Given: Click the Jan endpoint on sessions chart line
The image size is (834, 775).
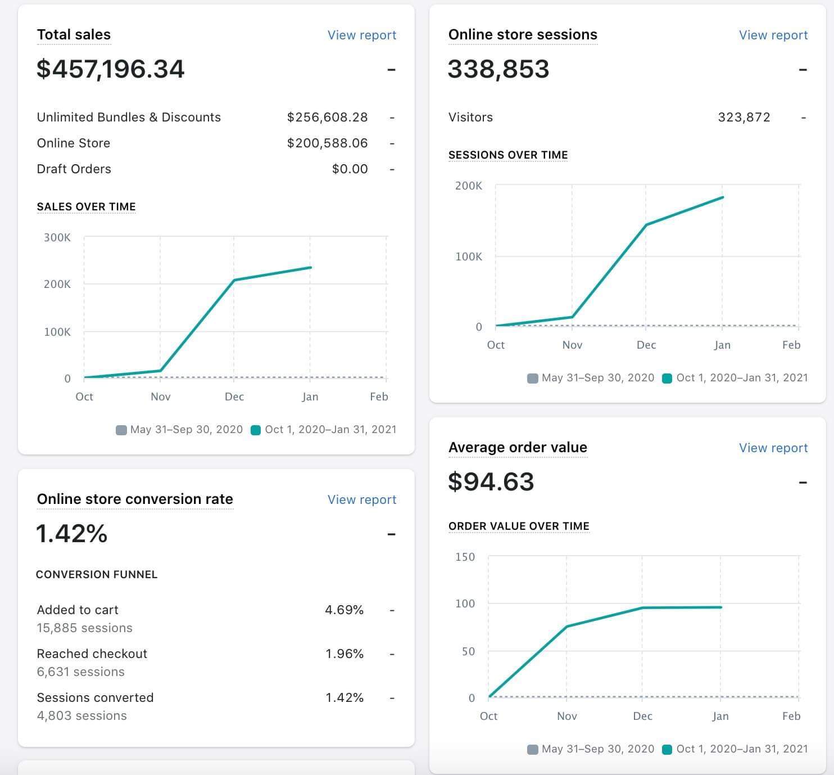Looking at the screenshot, I should click(x=722, y=197).
